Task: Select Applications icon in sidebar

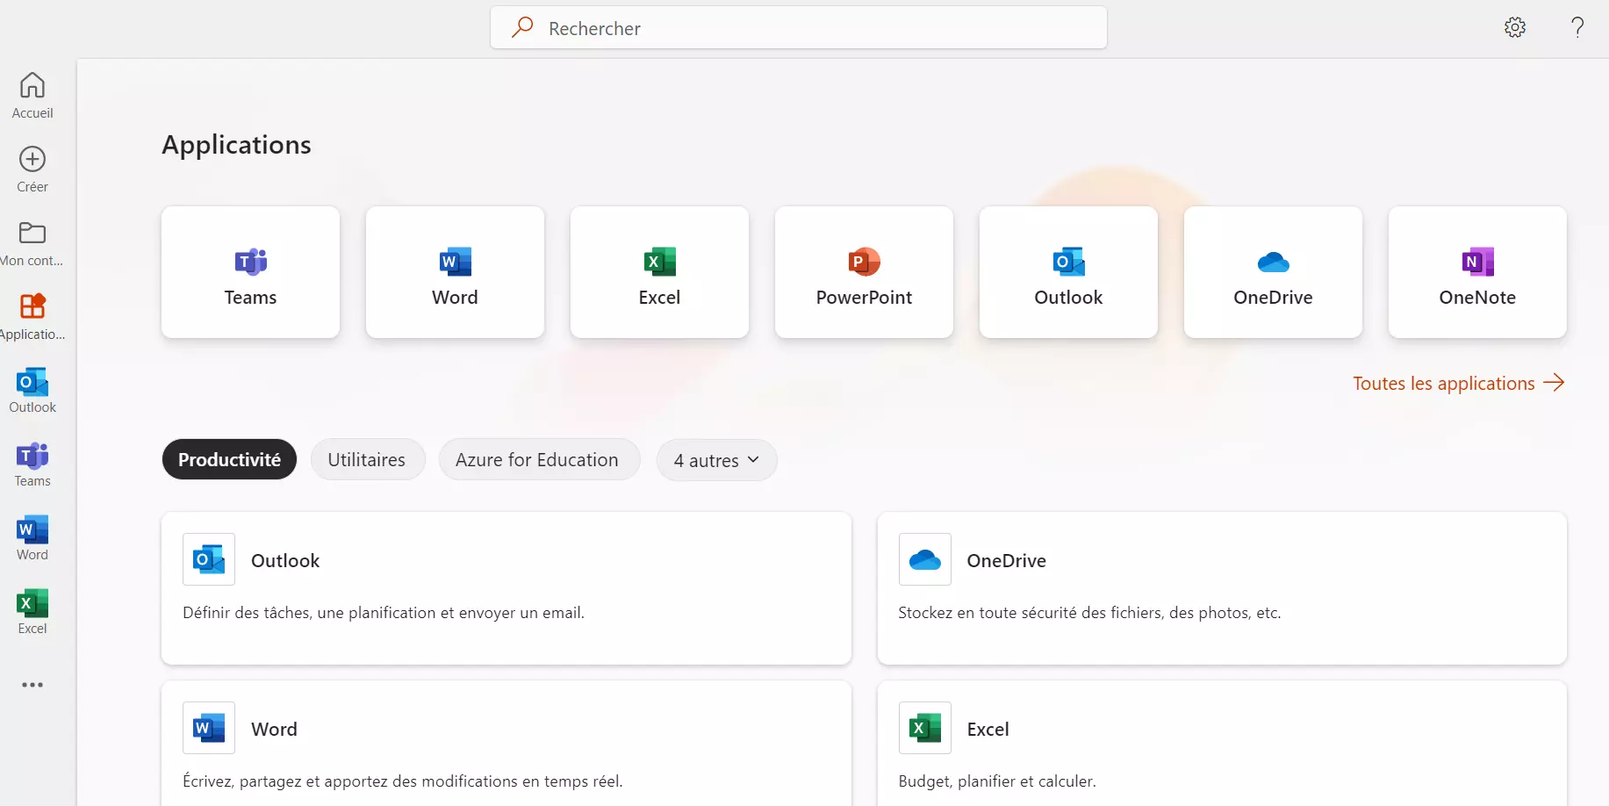Action: point(32,306)
